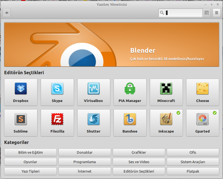
Task: Open the Donatılar category
Action: tap(84, 152)
